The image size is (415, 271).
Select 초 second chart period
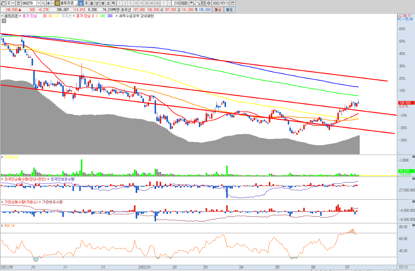(x=108, y=3)
